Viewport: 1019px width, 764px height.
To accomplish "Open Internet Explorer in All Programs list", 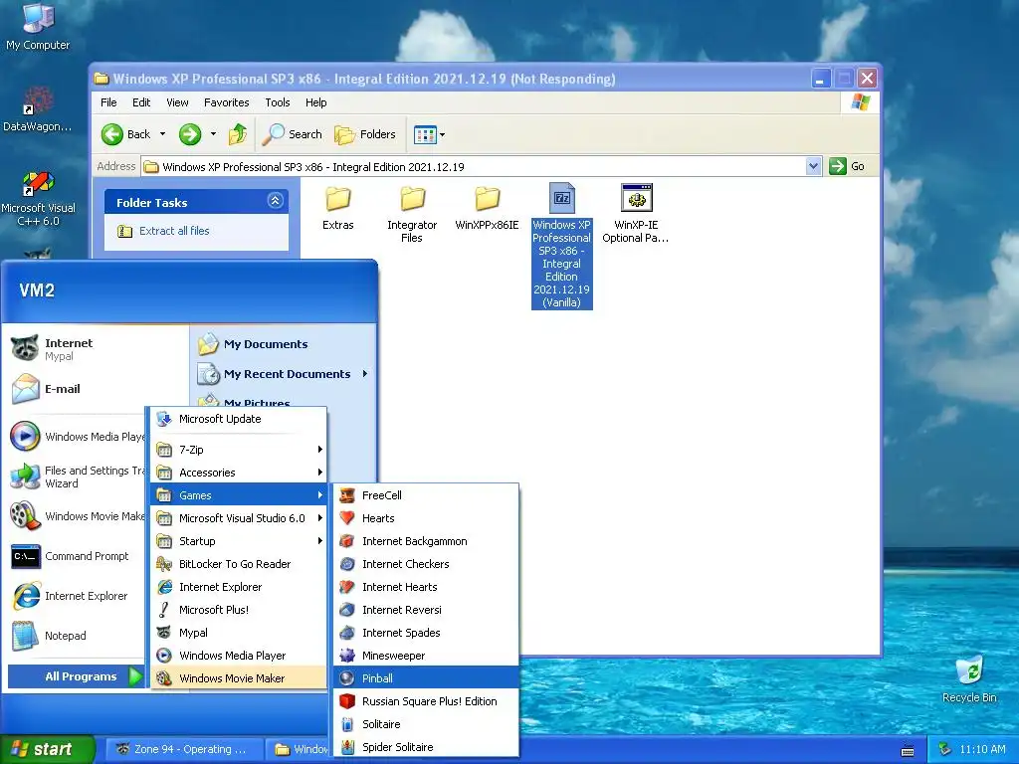I will (239, 587).
